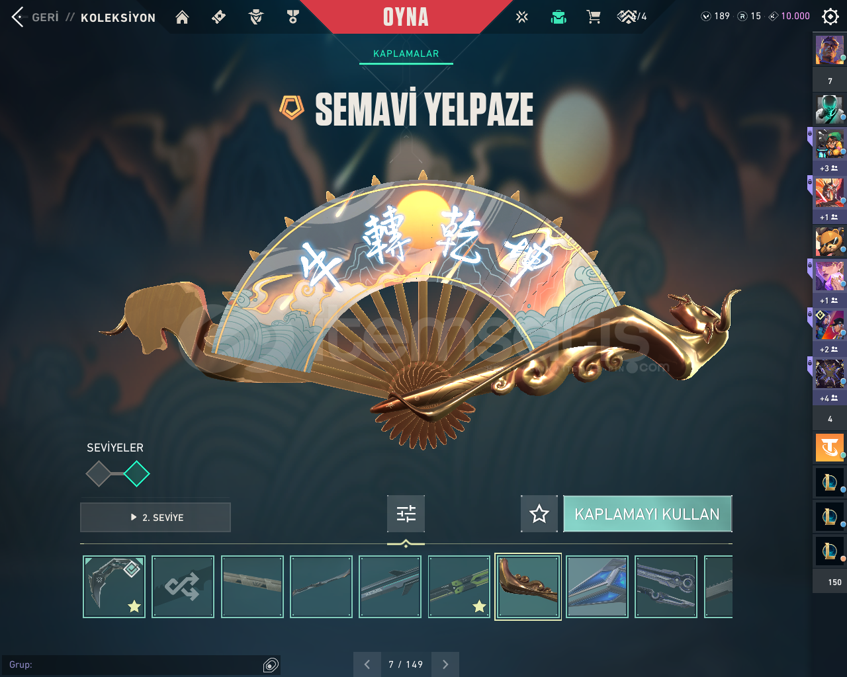Click Kaplamayı Kullan button
The height and width of the screenshot is (677, 847).
(x=647, y=514)
